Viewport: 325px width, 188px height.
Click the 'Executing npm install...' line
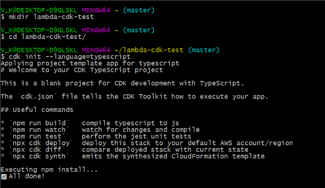[x=49, y=169]
